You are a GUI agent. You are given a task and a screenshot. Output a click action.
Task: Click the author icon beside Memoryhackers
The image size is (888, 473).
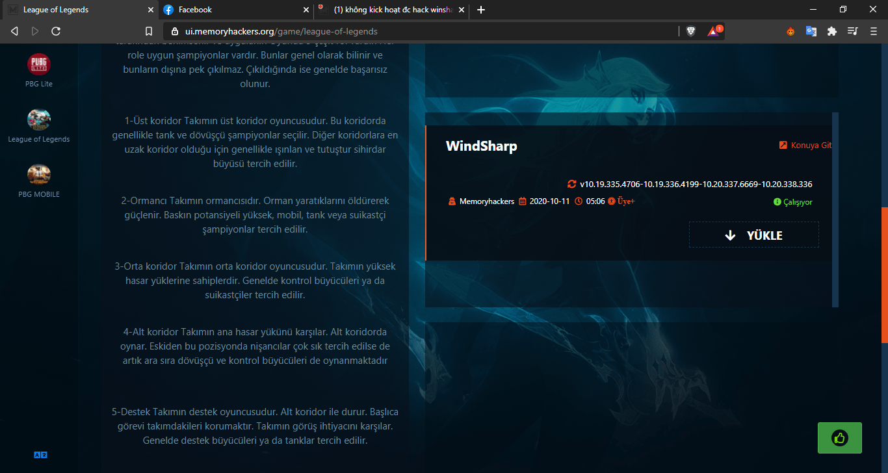[x=452, y=201]
